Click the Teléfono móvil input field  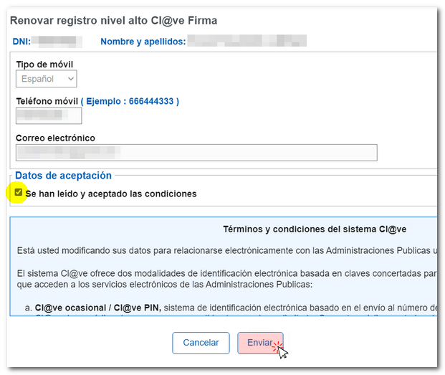coord(49,115)
